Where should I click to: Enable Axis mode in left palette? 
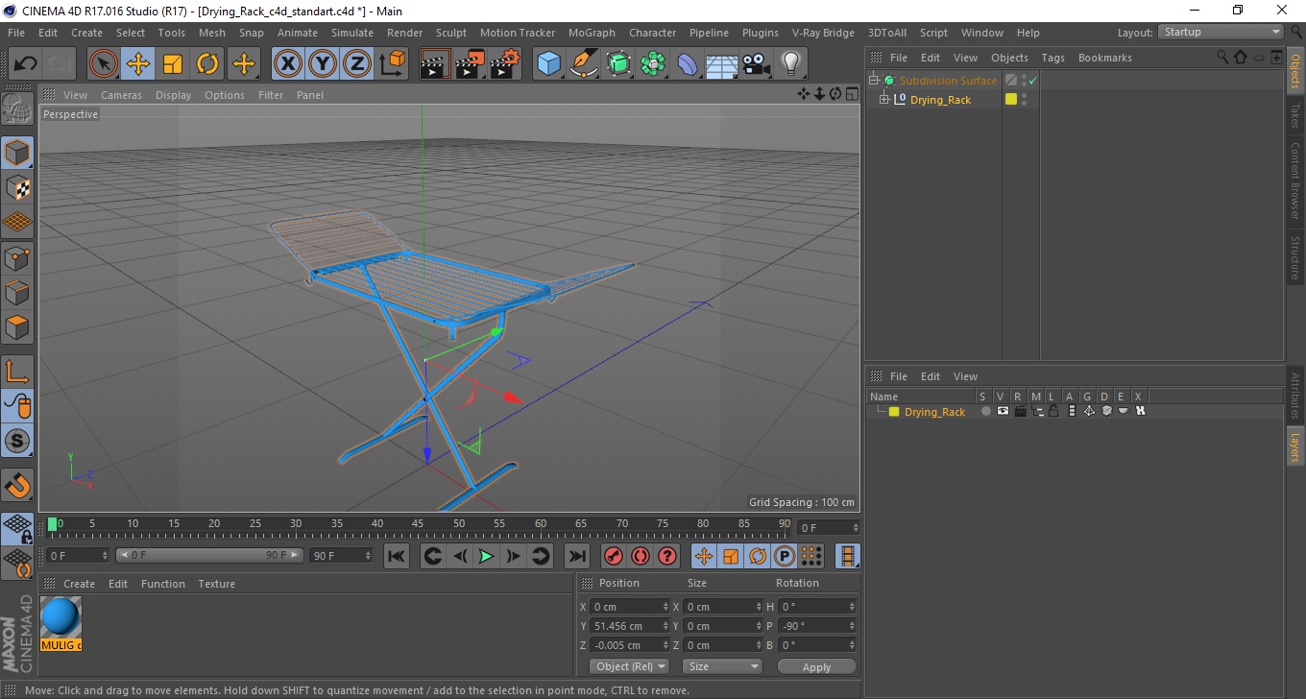tap(17, 372)
